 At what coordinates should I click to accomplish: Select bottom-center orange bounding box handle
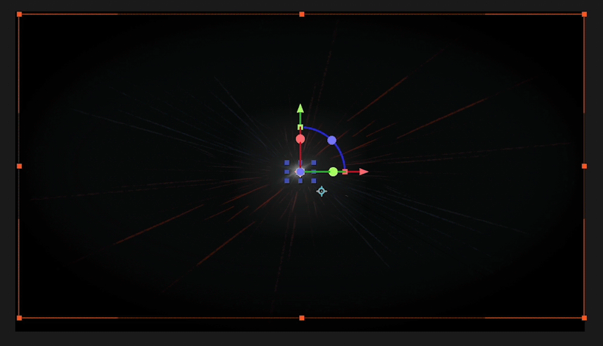[301, 318]
